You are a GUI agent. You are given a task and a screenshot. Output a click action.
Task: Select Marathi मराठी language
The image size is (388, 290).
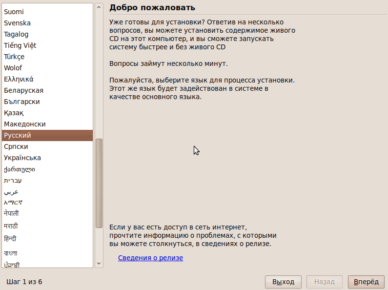(x=47, y=226)
